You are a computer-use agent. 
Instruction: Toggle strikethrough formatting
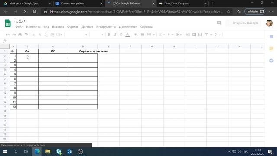[121, 35]
